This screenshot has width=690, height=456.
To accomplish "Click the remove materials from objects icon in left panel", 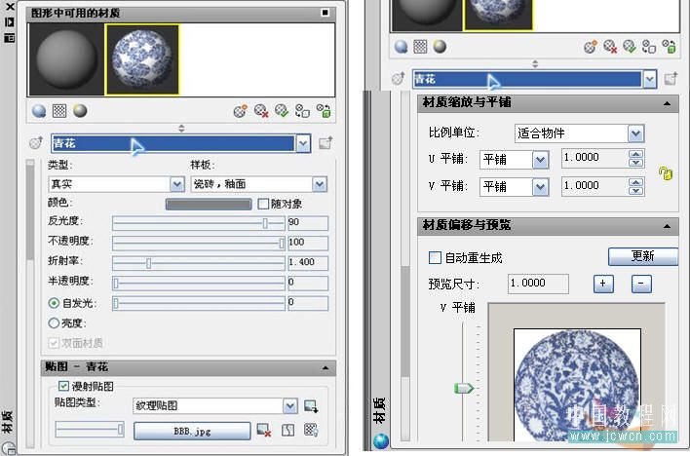I will 324,111.
